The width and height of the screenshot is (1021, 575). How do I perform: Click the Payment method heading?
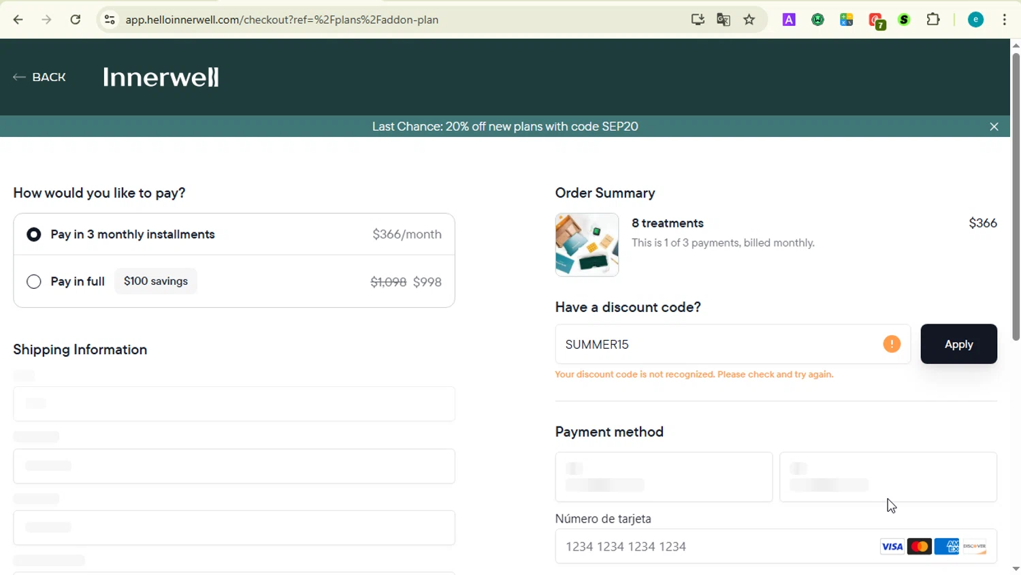[609, 432]
